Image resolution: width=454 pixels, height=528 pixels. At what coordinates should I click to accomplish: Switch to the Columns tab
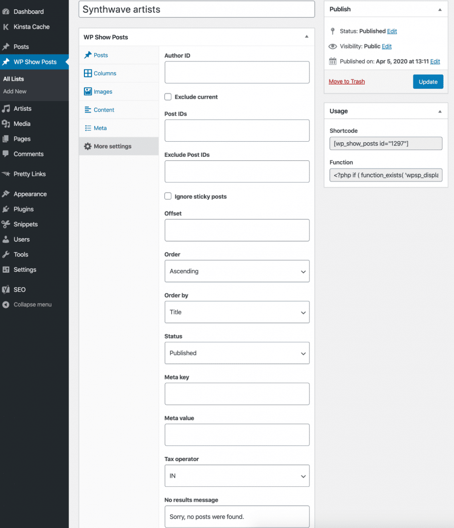coord(118,73)
